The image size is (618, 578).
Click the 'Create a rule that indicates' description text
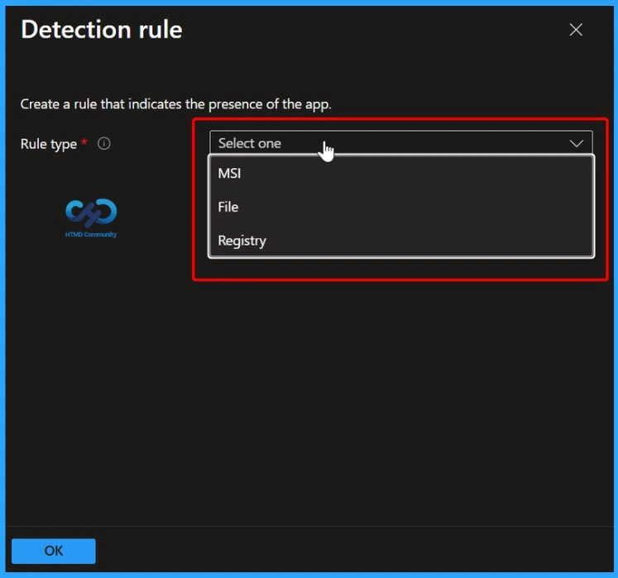(x=175, y=104)
